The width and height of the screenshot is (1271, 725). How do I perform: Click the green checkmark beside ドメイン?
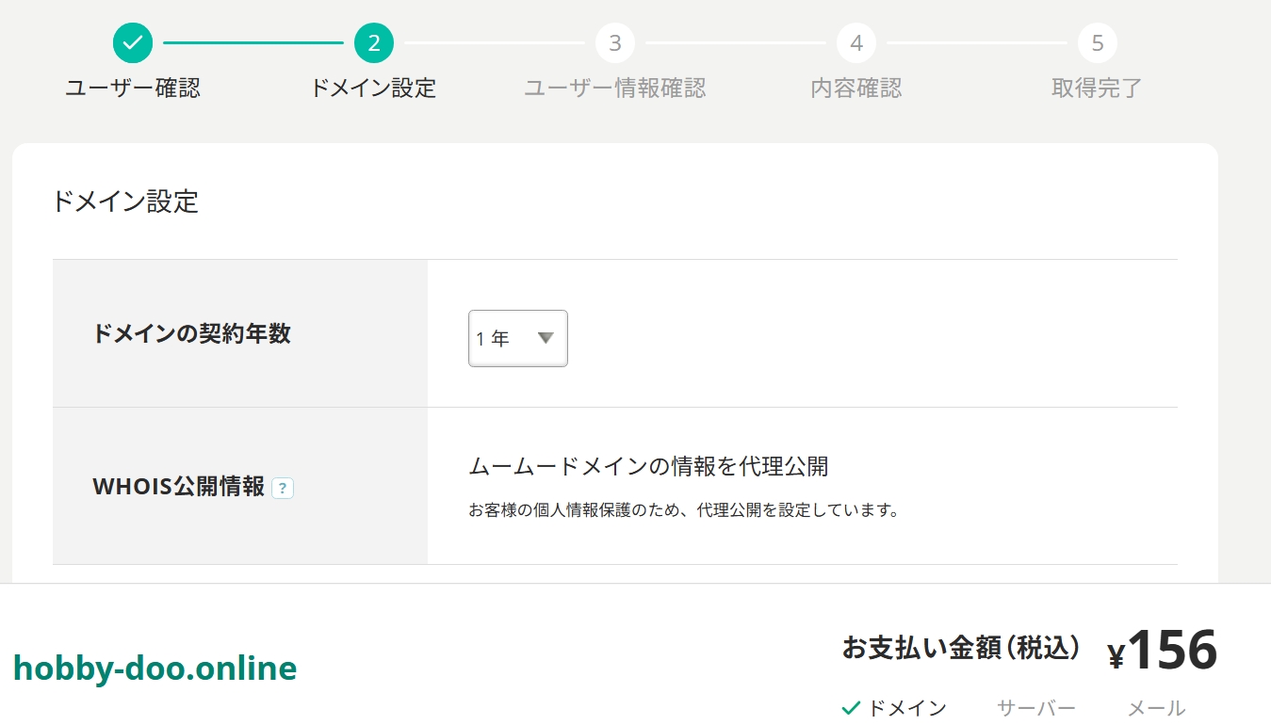851,708
